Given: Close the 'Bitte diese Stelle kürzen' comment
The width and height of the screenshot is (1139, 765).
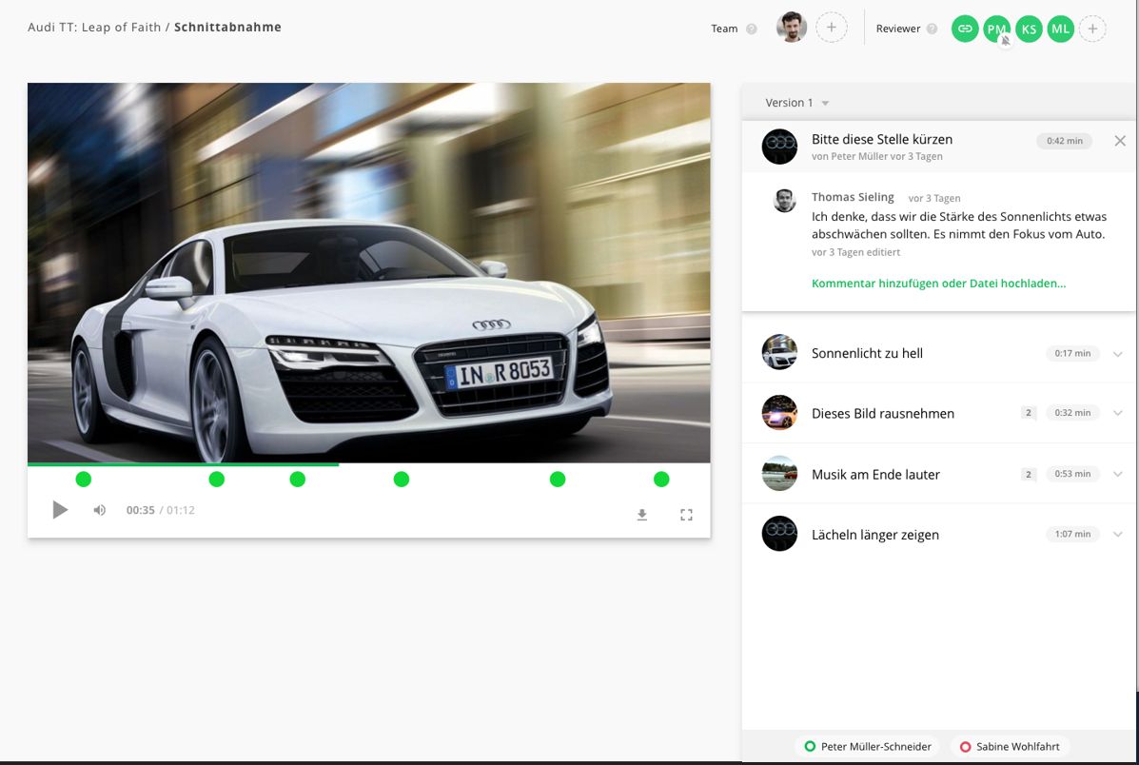Looking at the screenshot, I should point(1120,141).
